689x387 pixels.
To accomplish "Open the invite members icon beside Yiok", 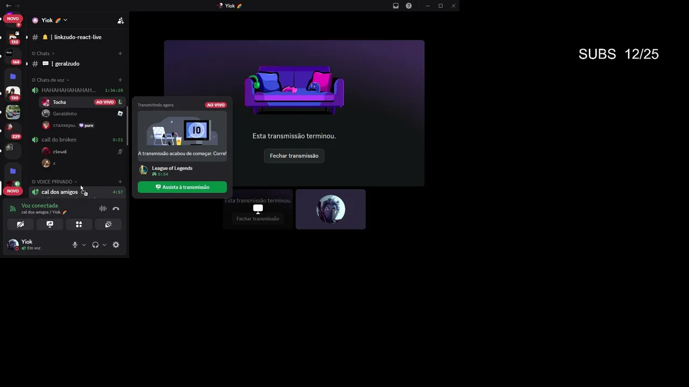I will tap(121, 20).
